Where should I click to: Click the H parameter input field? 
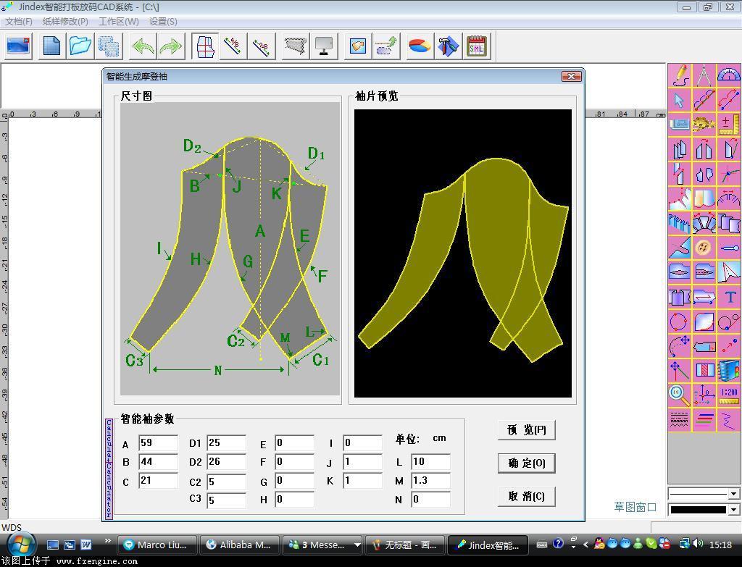click(294, 500)
